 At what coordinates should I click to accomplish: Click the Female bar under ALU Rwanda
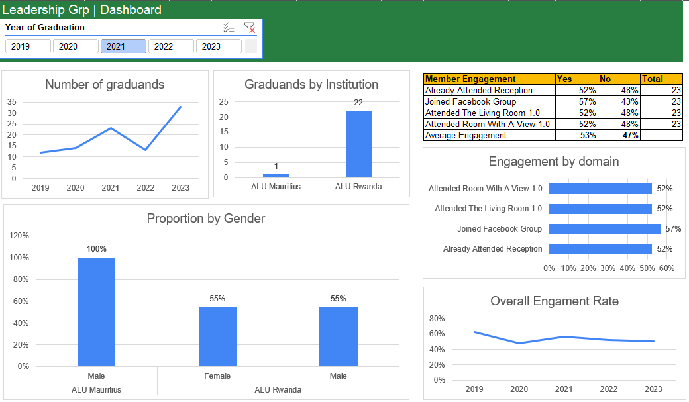pos(217,336)
